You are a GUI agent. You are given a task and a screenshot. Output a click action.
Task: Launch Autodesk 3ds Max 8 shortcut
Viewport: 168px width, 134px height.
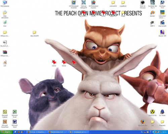pyautogui.click(x=153, y=2)
